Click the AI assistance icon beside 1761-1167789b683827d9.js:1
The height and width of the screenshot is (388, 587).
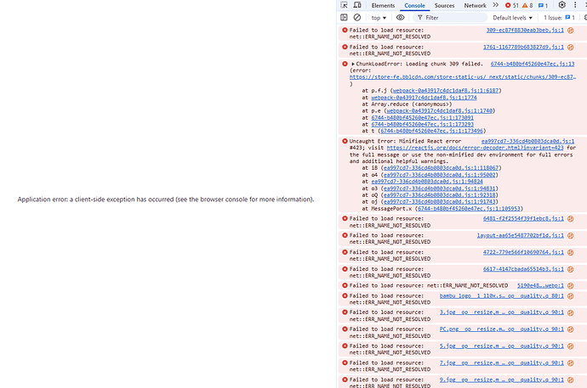[x=571, y=47]
